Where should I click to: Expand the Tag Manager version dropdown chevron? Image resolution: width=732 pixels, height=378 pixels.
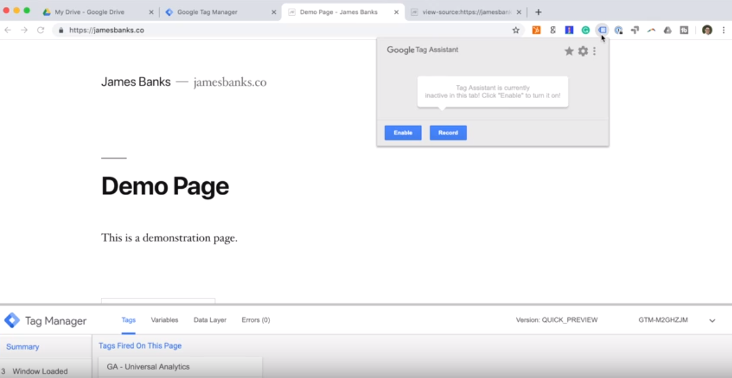(x=712, y=320)
